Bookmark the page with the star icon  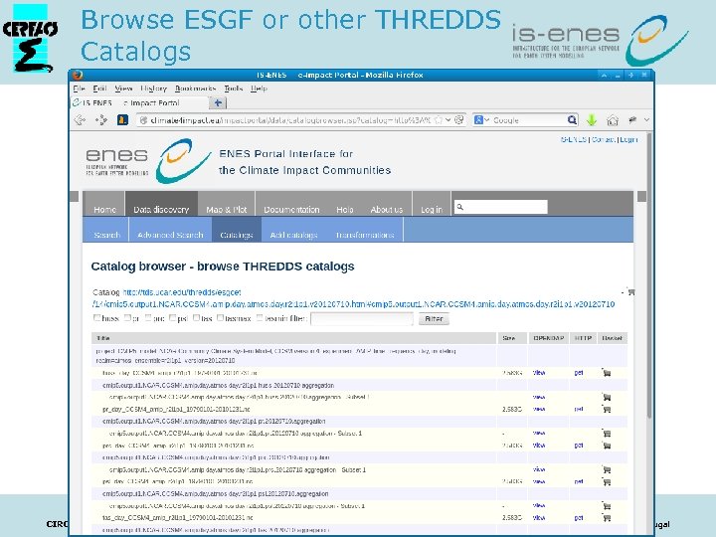[438, 120]
